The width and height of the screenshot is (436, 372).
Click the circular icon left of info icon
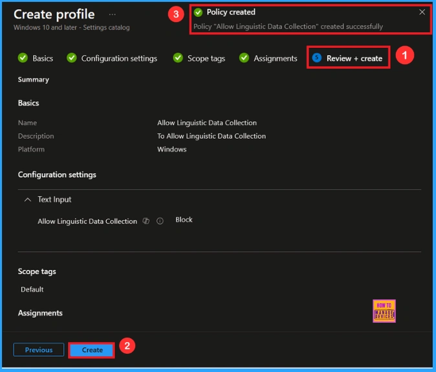pos(146,221)
